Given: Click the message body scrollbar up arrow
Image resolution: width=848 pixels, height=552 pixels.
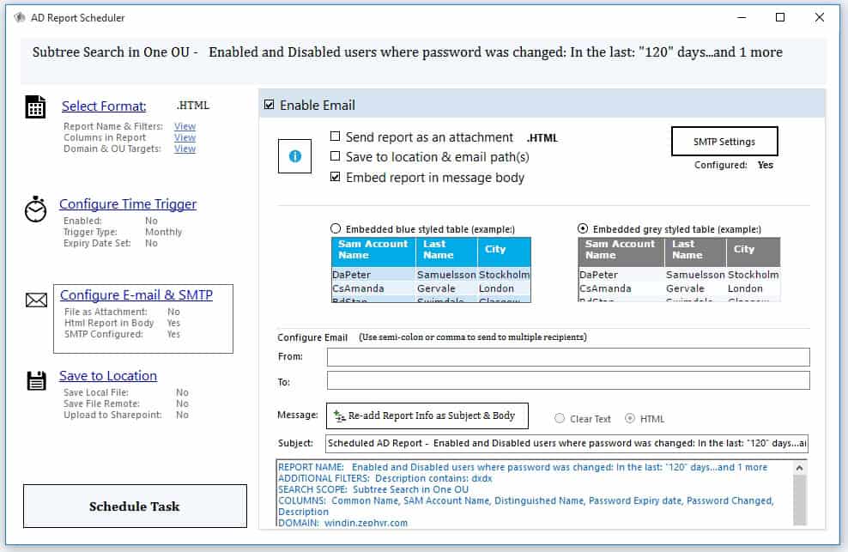Looking at the screenshot, I should point(799,468).
